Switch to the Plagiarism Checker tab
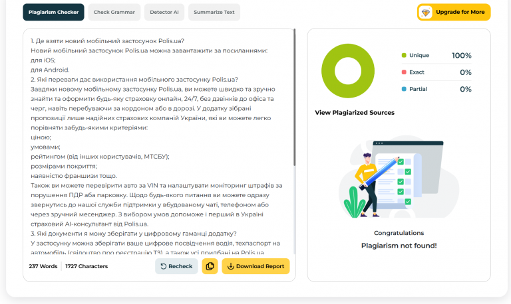This screenshot has height=304, width=511. click(x=53, y=12)
